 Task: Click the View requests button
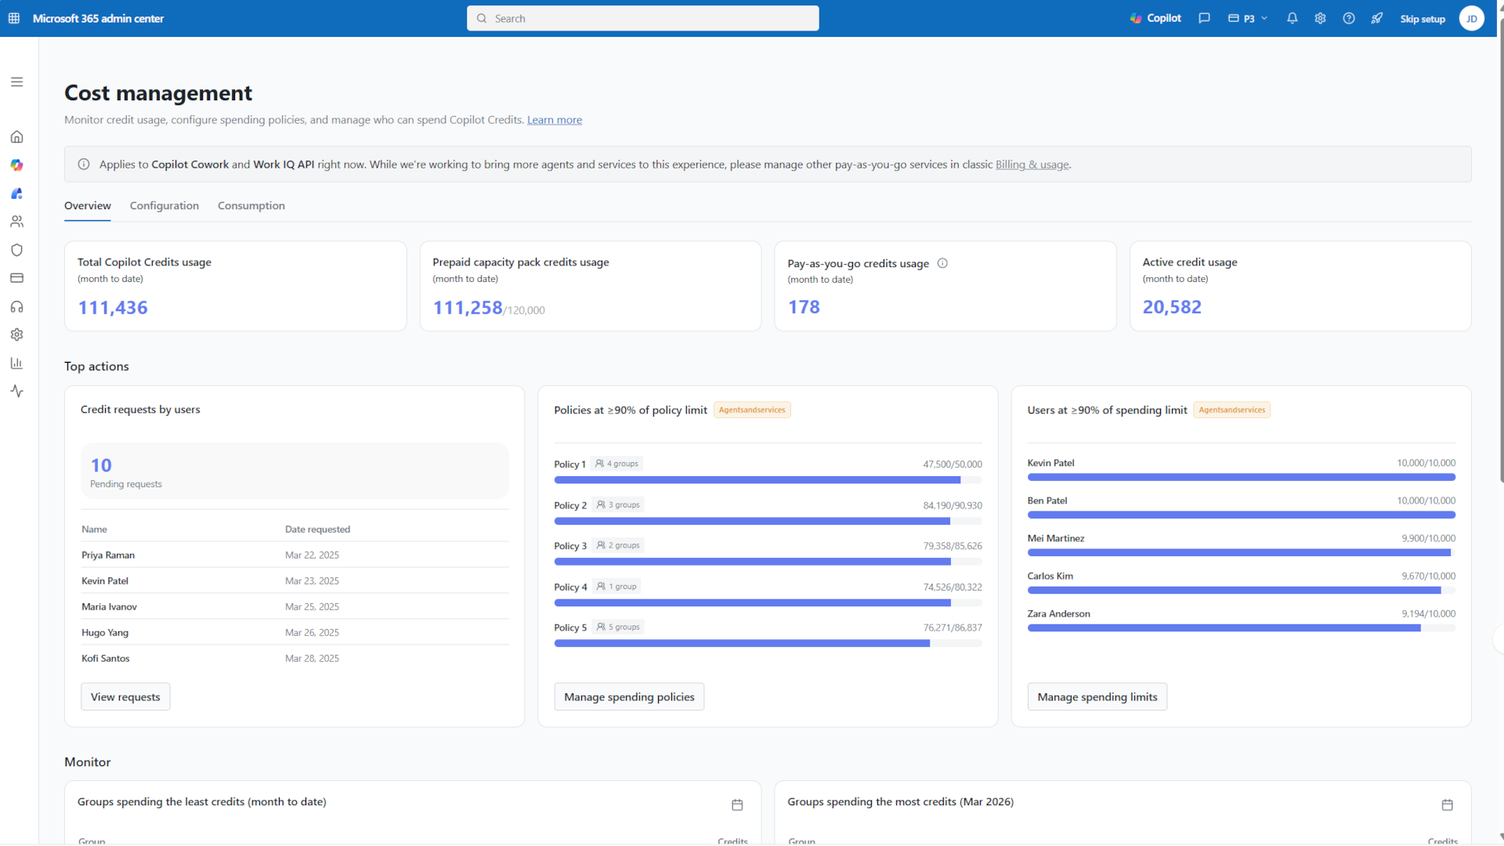125,696
